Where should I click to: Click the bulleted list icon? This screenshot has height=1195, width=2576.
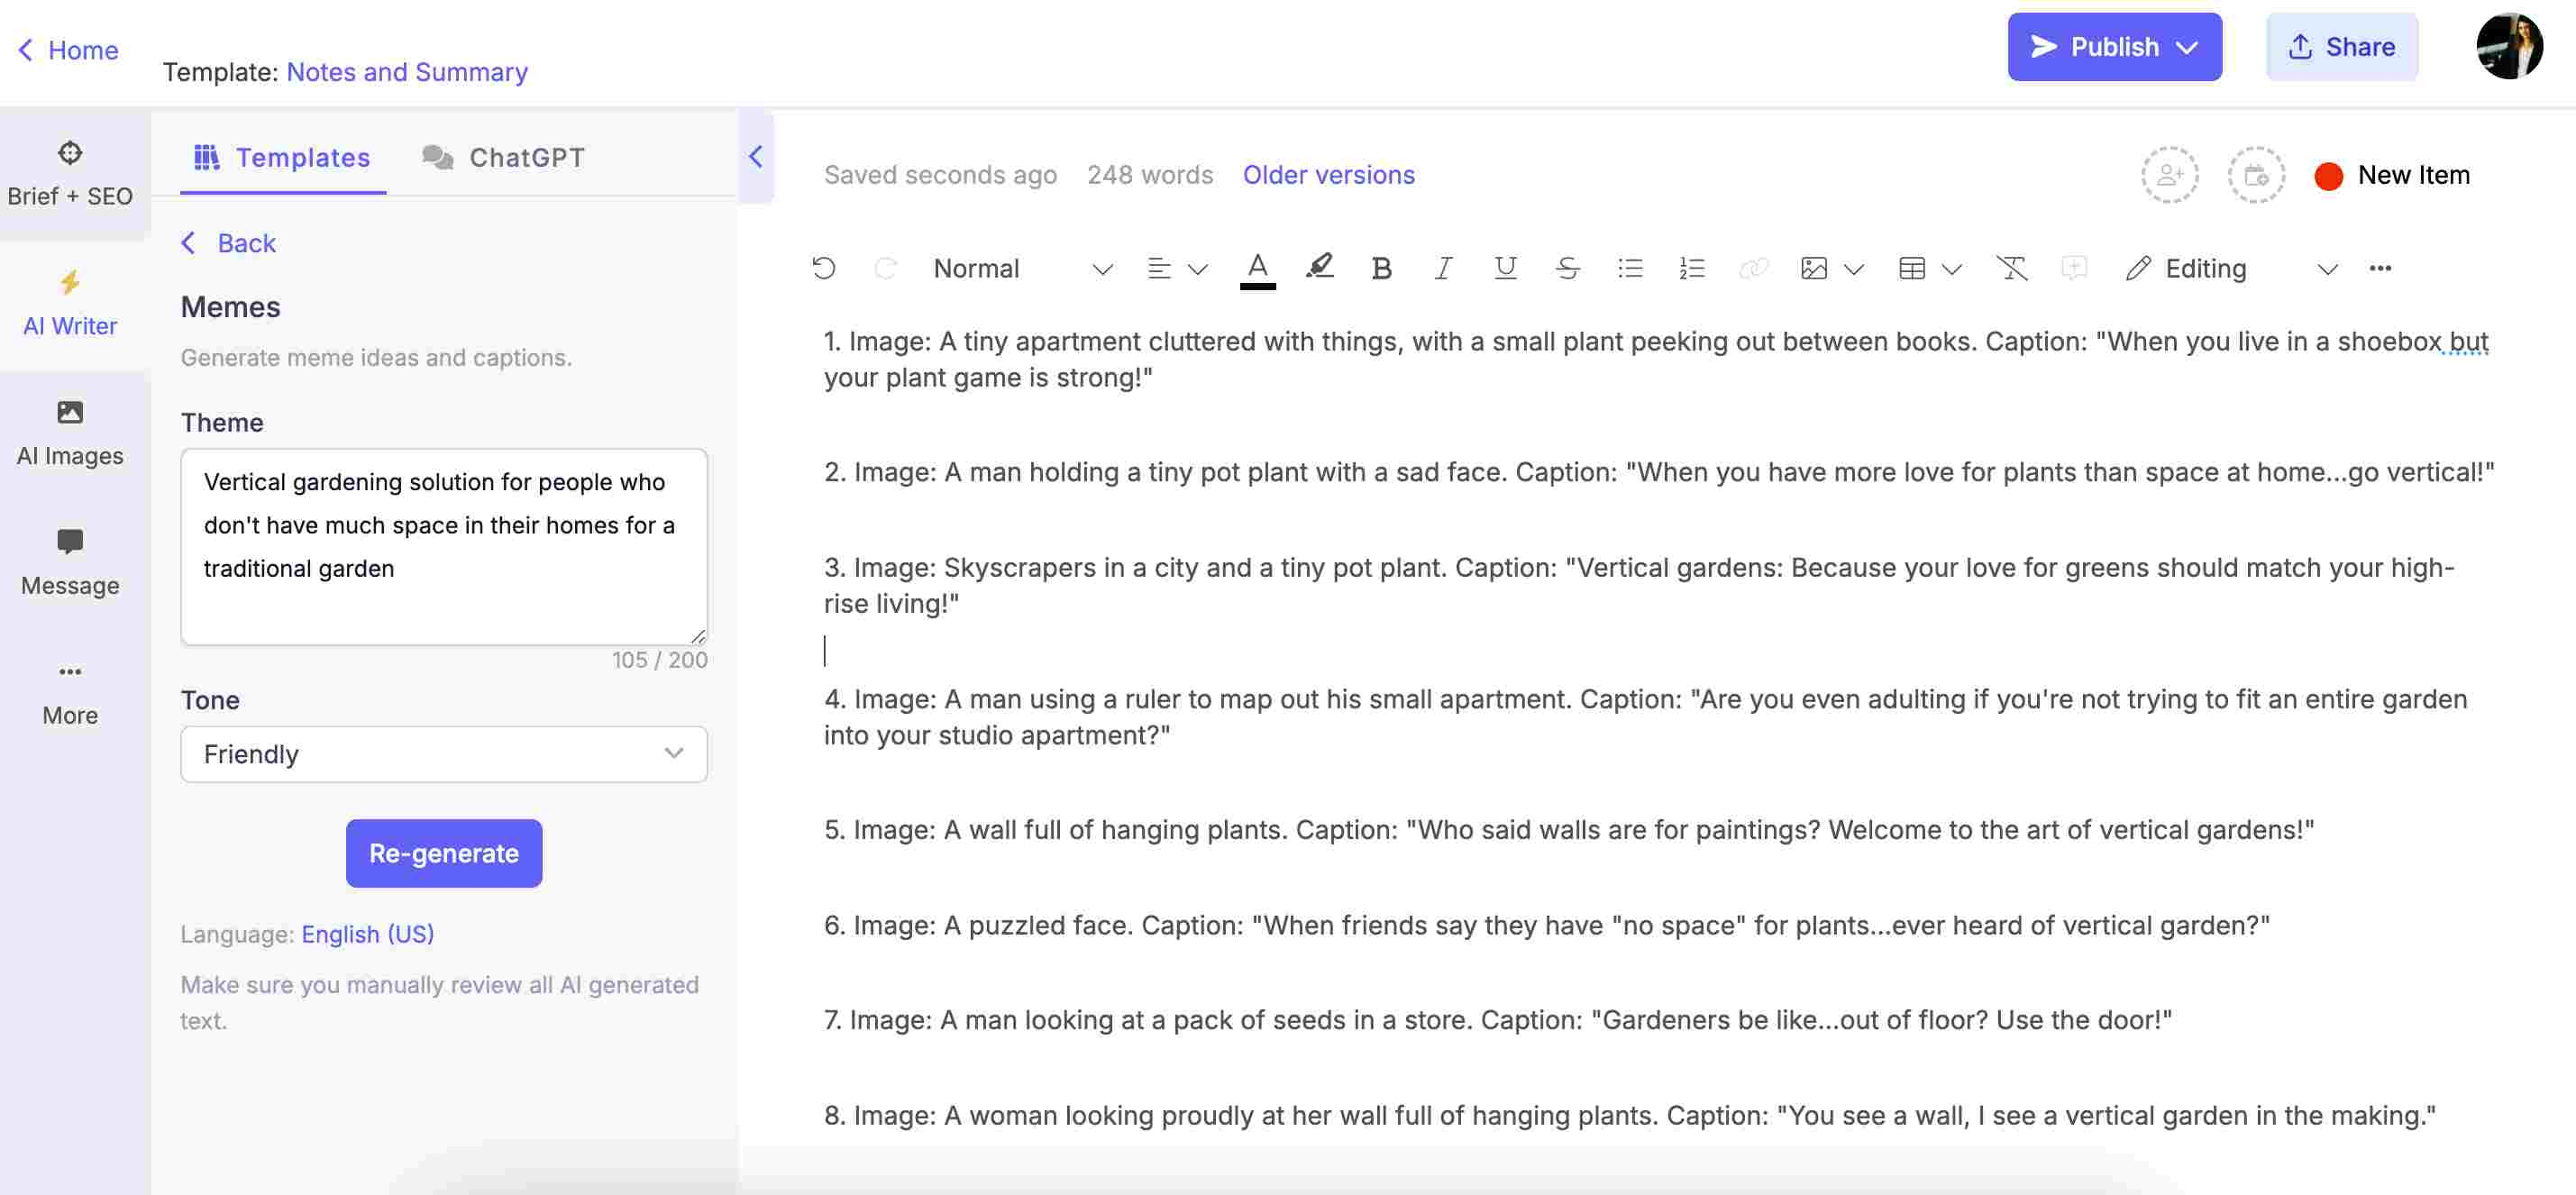point(1628,266)
